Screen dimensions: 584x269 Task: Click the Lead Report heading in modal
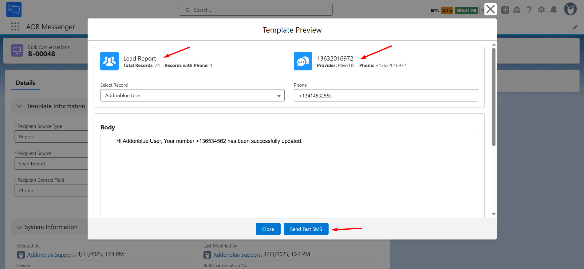(x=140, y=58)
